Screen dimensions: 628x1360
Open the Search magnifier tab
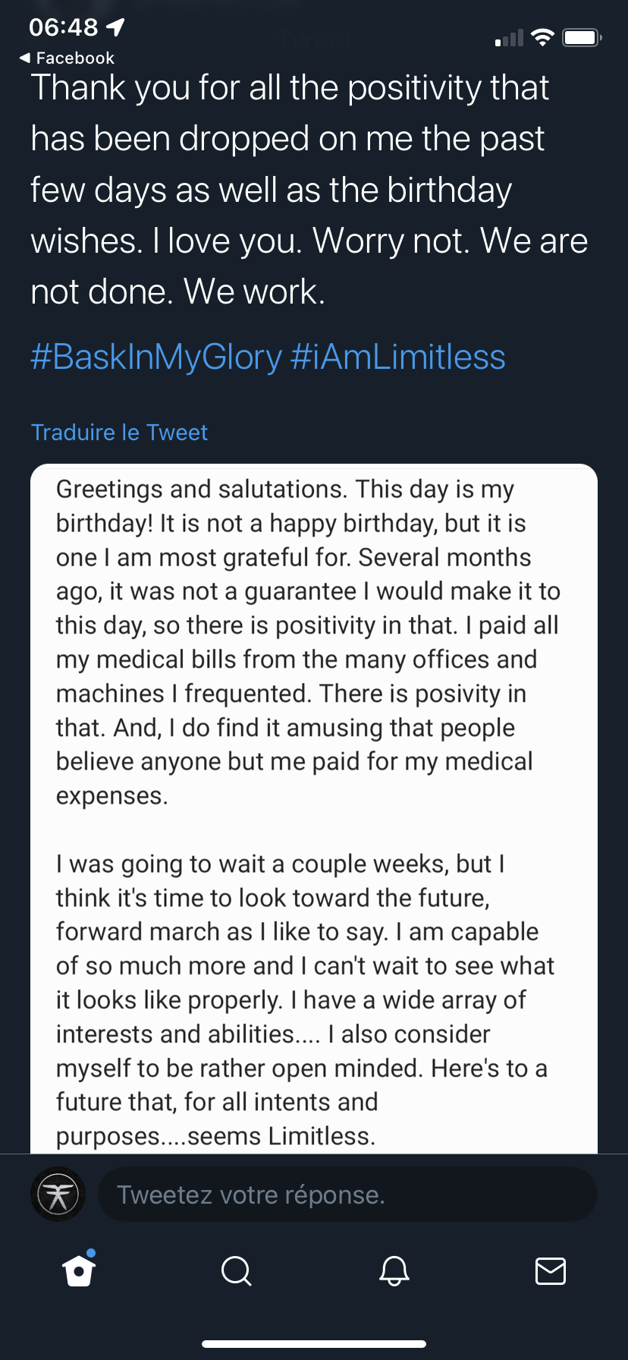click(x=236, y=1270)
